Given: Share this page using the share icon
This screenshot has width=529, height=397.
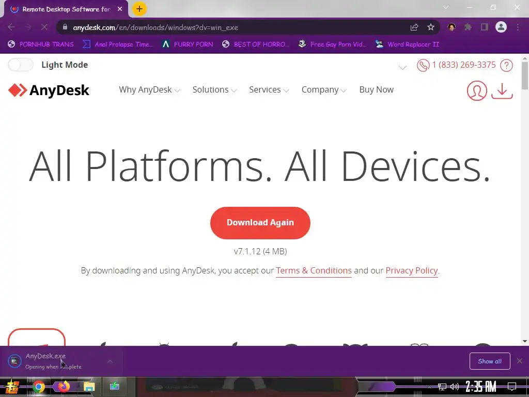Looking at the screenshot, I should click(x=414, y=27).
